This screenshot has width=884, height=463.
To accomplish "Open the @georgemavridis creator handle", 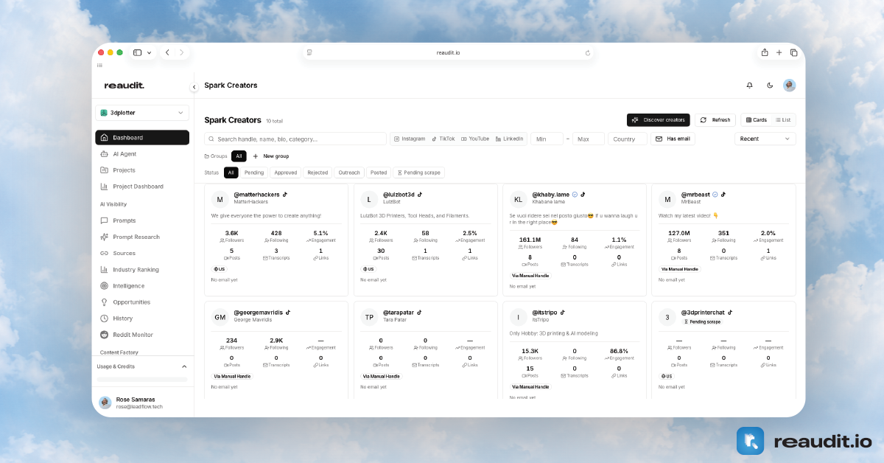I will pos(258,313).
